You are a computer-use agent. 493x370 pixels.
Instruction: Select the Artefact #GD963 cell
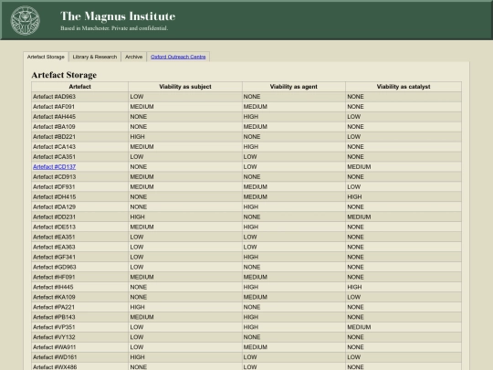79,267
